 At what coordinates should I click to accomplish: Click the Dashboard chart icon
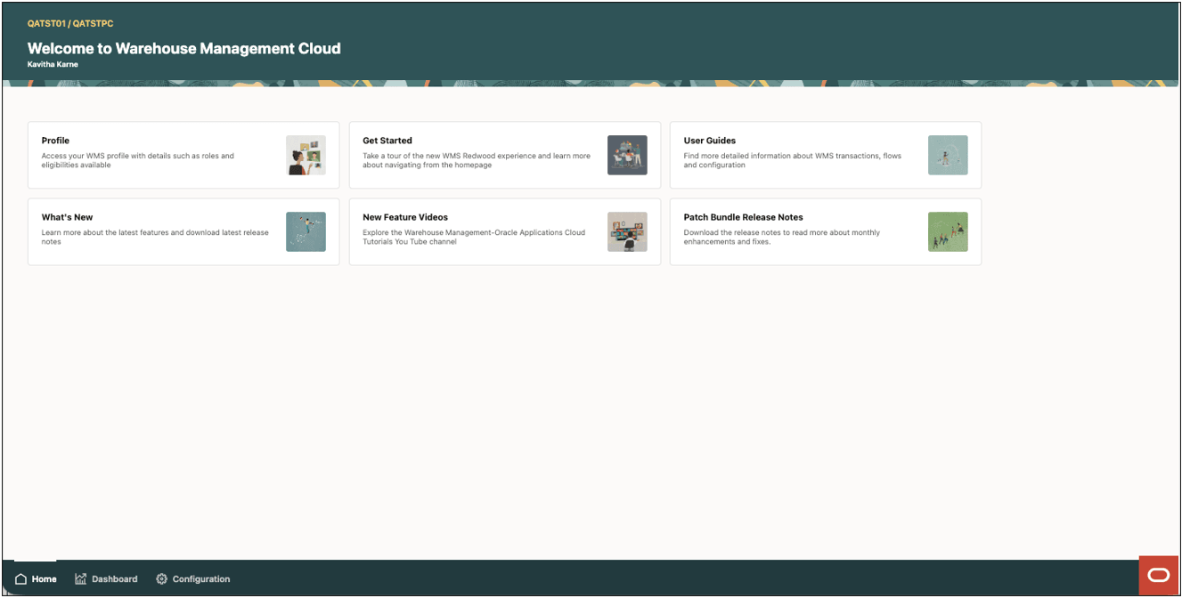pyautogui.click(x=81, y=579)
